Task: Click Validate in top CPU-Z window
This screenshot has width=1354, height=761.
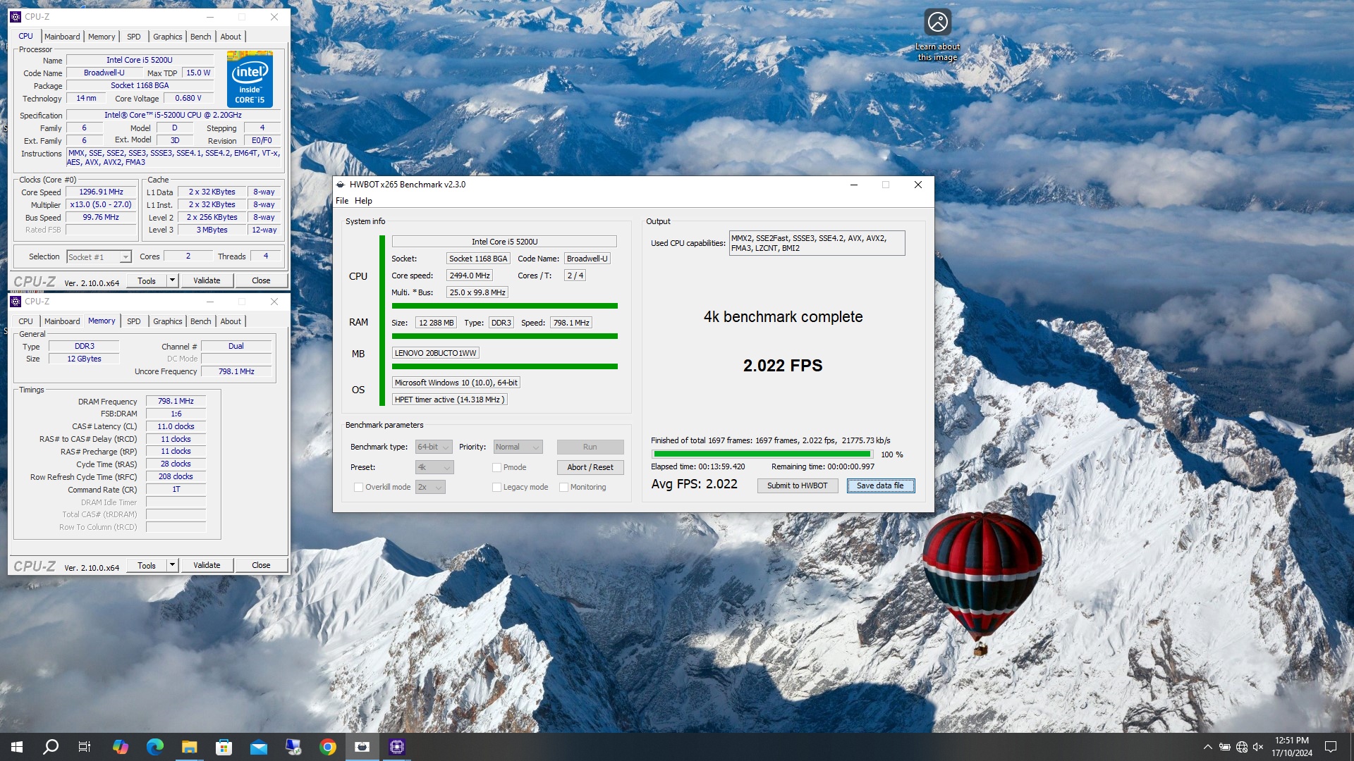Action: coord(207,280)
